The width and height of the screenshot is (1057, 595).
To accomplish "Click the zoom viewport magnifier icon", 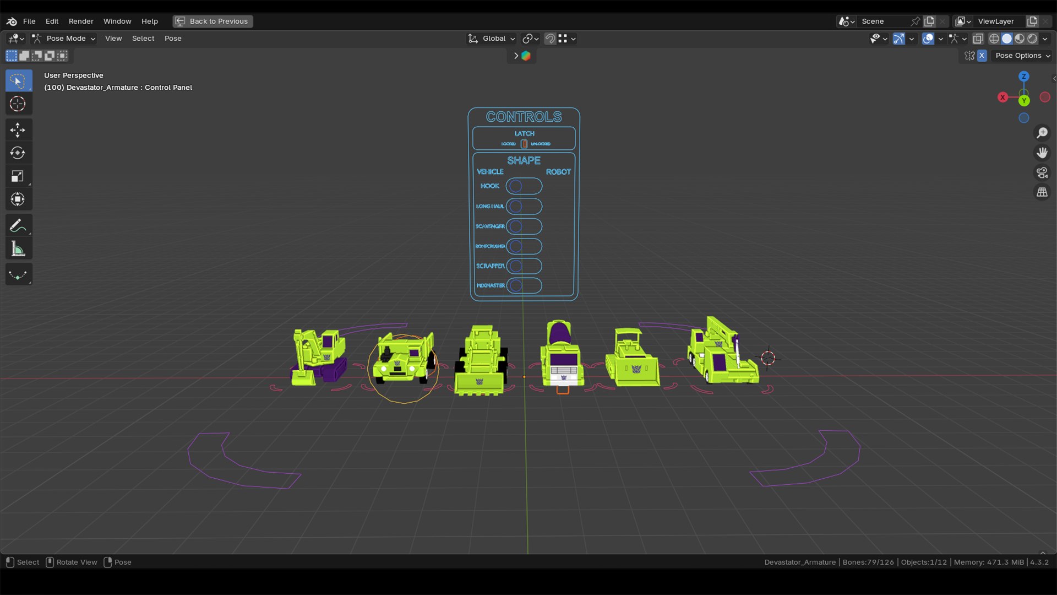I will point(1042,133).
